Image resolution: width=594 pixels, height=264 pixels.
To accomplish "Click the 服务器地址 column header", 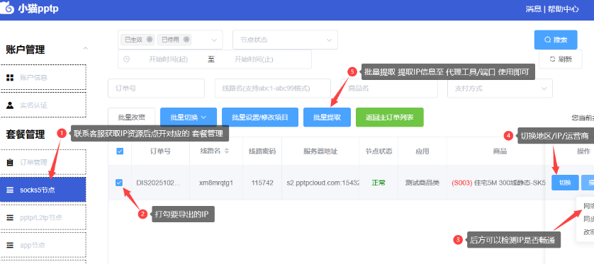I will (320, 151).
